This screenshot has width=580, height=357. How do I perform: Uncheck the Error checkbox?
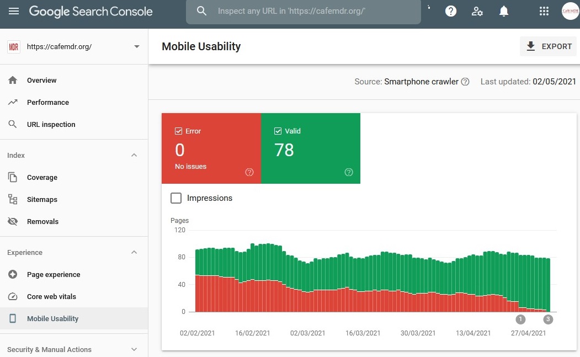(x=178, y=131)
